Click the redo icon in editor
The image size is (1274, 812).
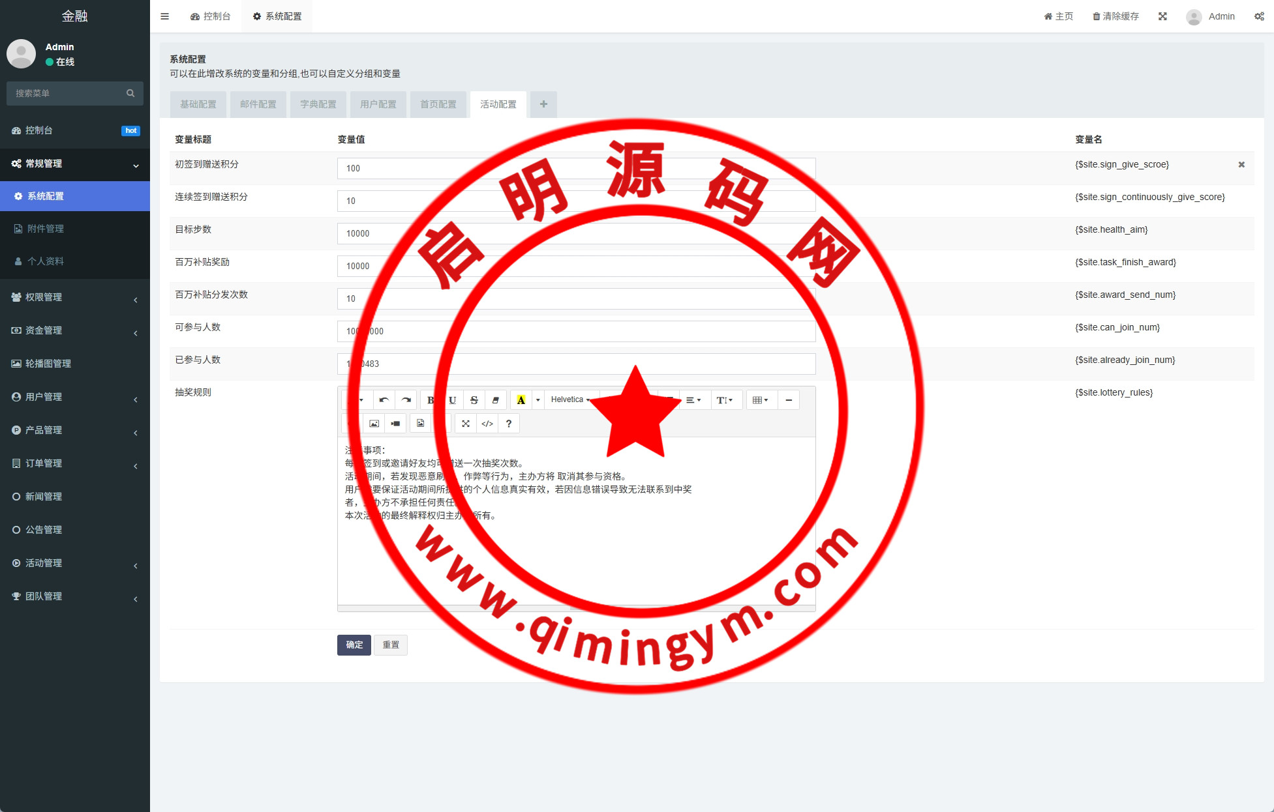tap(406, 400)
